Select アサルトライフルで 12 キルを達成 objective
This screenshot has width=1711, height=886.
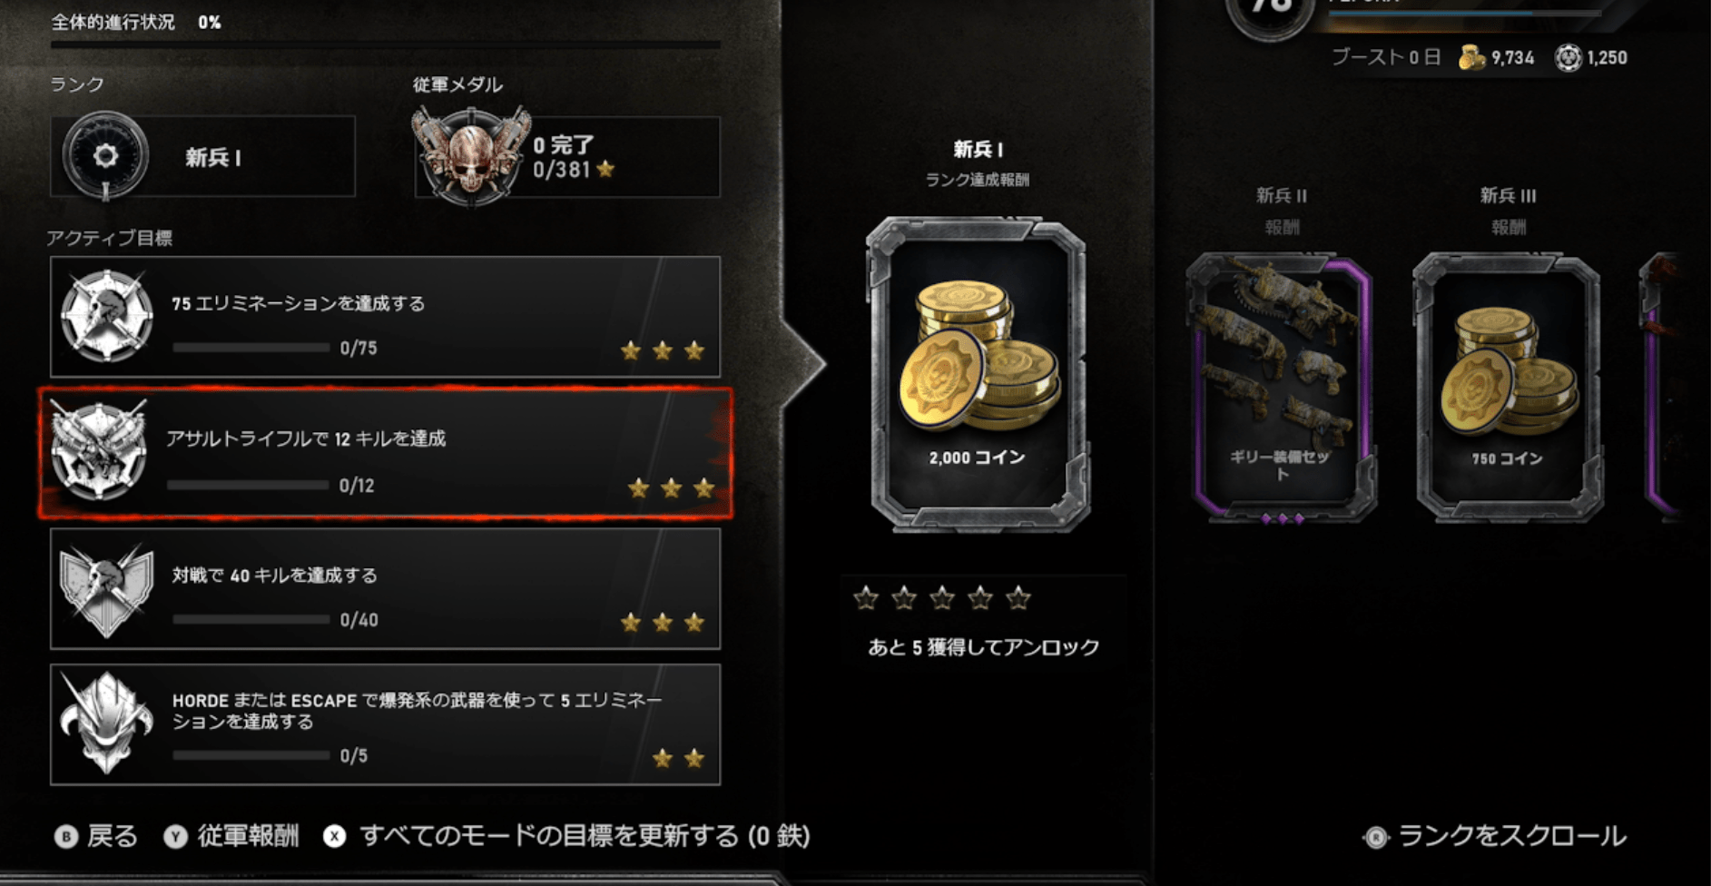point(386,453)
